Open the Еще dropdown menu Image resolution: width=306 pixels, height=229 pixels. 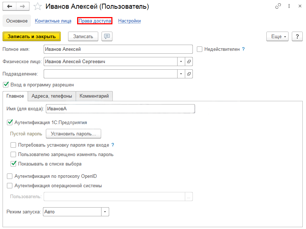tap(277, 36)
